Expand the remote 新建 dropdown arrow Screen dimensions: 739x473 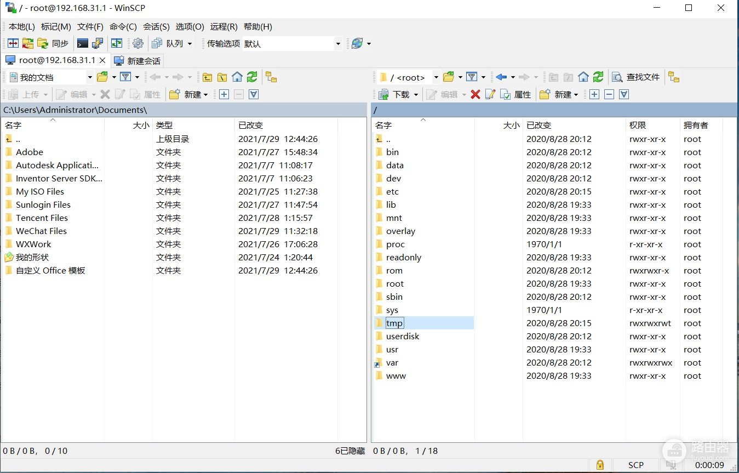pos(576,94)
